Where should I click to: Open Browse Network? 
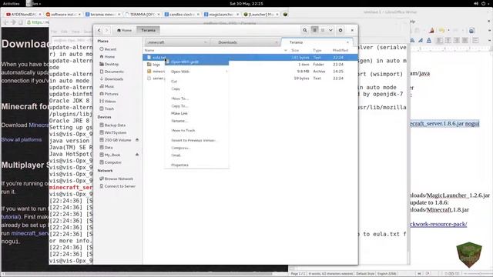click(118, 179)
